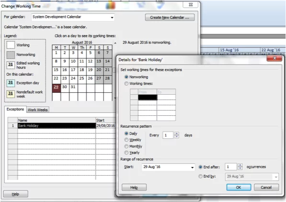Open the recurrence Start date dropdown

pos(192,167)
